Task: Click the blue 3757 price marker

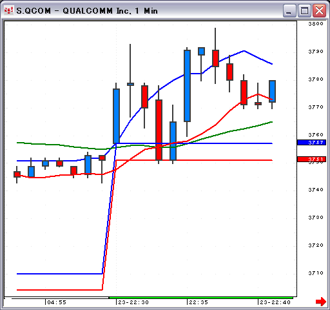Action: click(x=311, y=142)
